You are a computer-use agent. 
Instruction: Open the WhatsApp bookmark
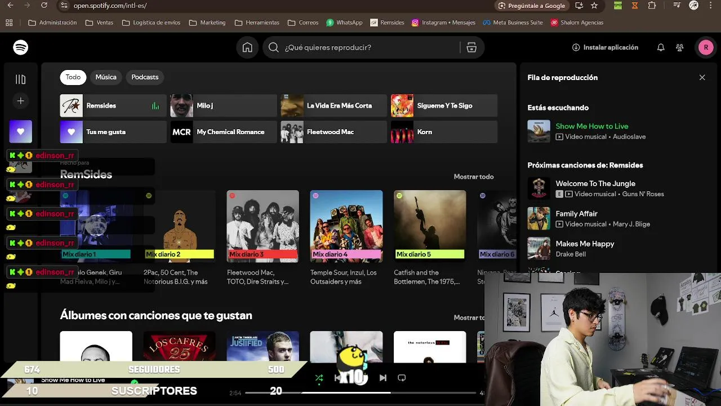point(344,23)
